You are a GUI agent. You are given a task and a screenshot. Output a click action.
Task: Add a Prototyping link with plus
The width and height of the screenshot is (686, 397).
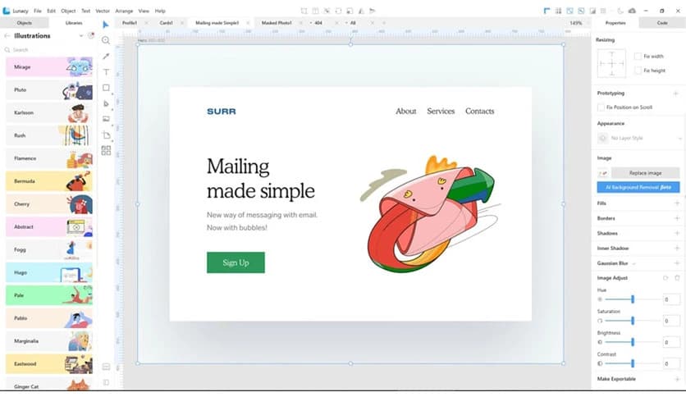pyautogui.click(x=675, y=94)
